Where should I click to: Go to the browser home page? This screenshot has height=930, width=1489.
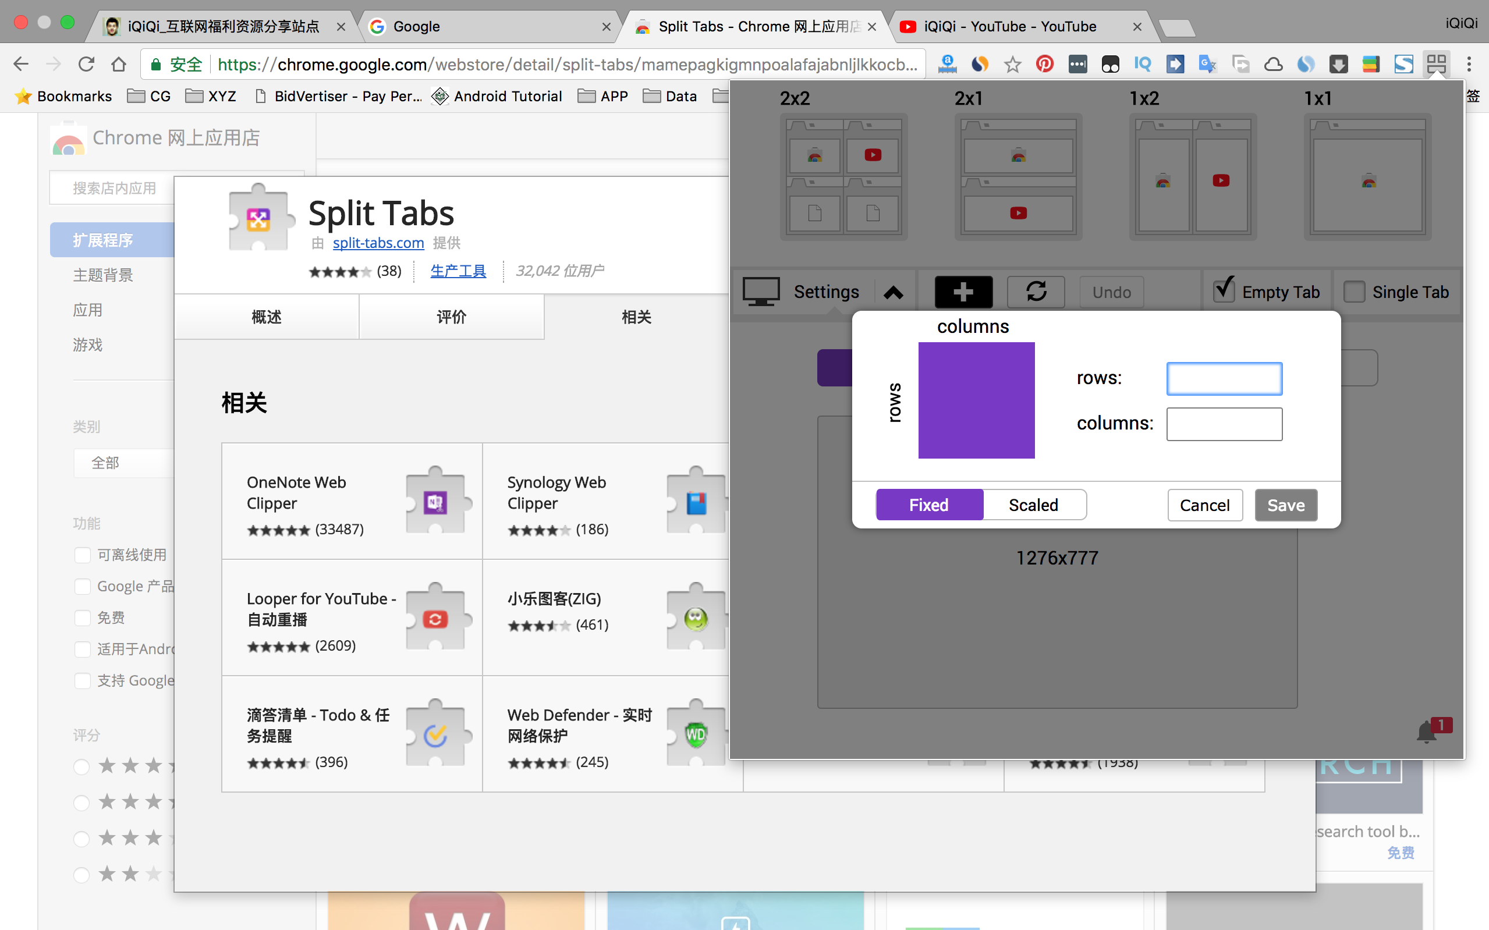click(119, 64)
